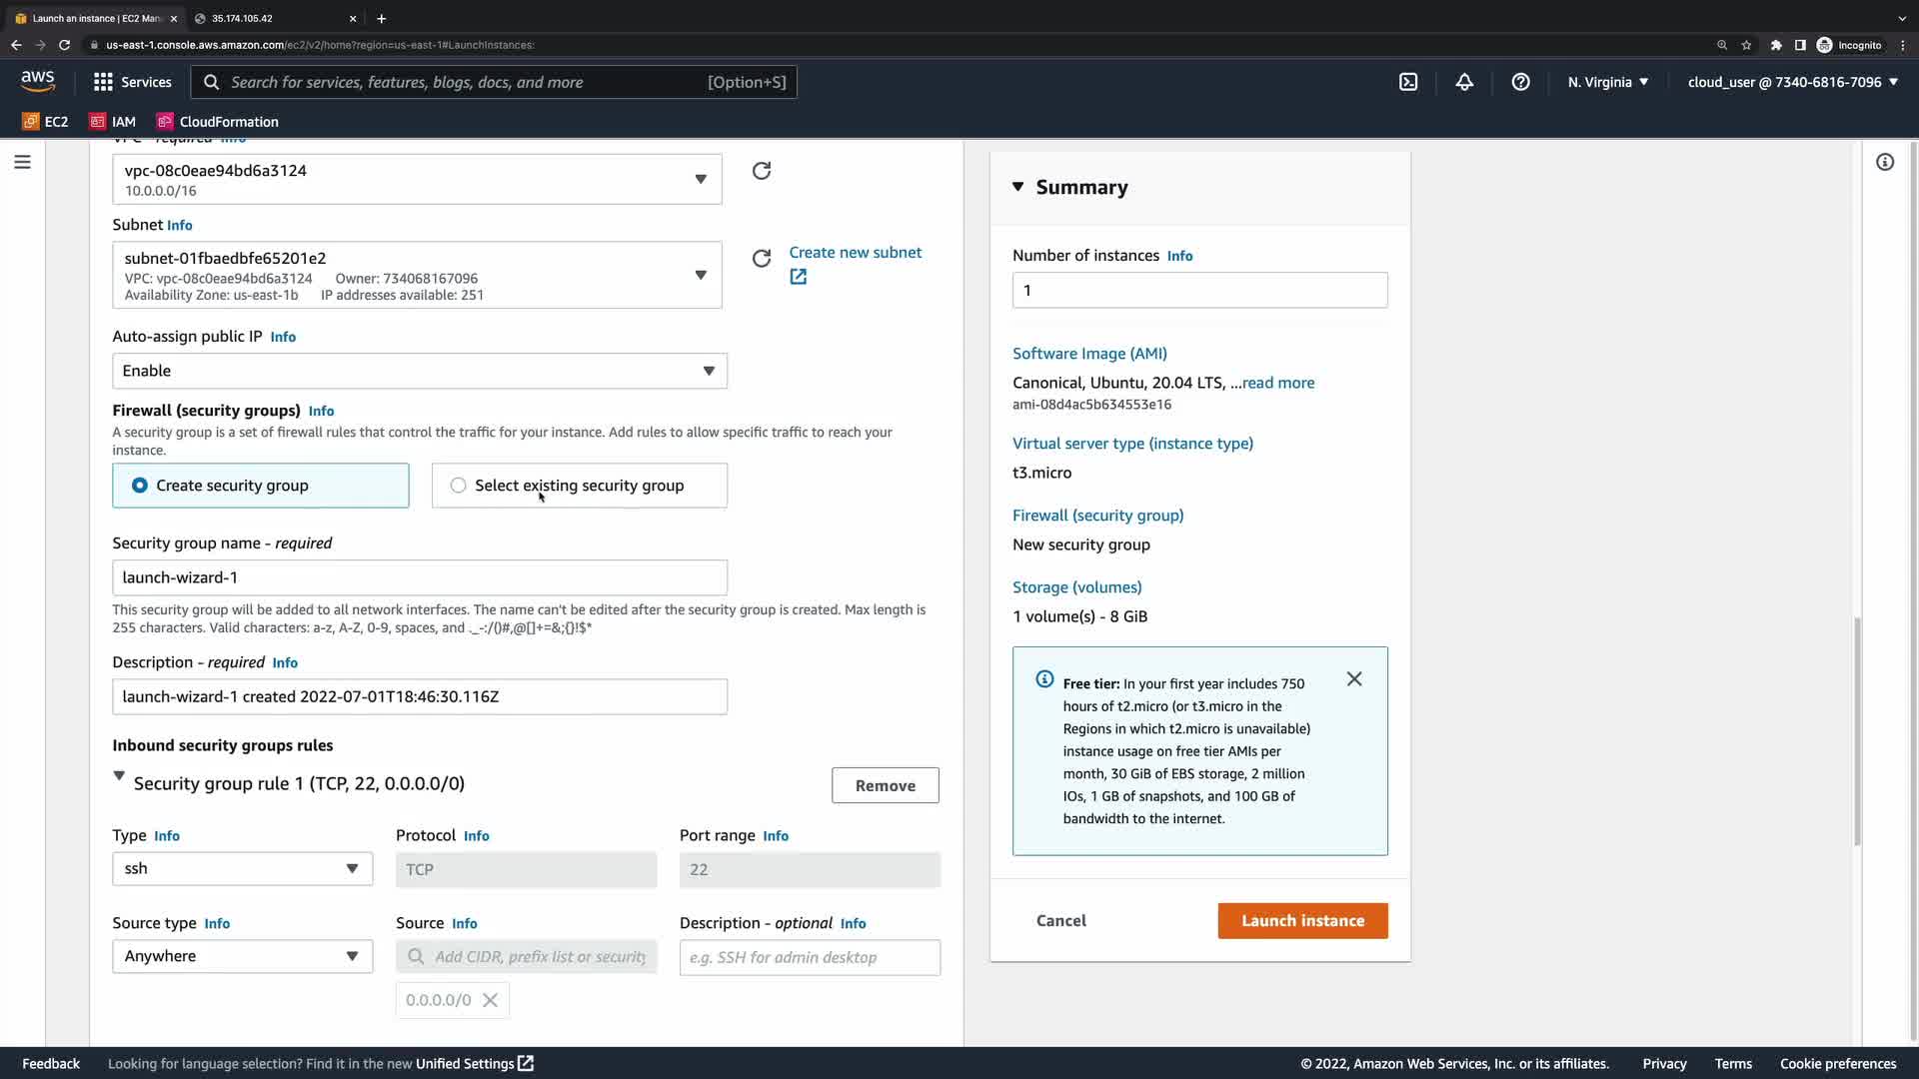The width and height of the screenshot is (1919, 1079).
Task: Open the Services grid menu
Action: [132, 82]
